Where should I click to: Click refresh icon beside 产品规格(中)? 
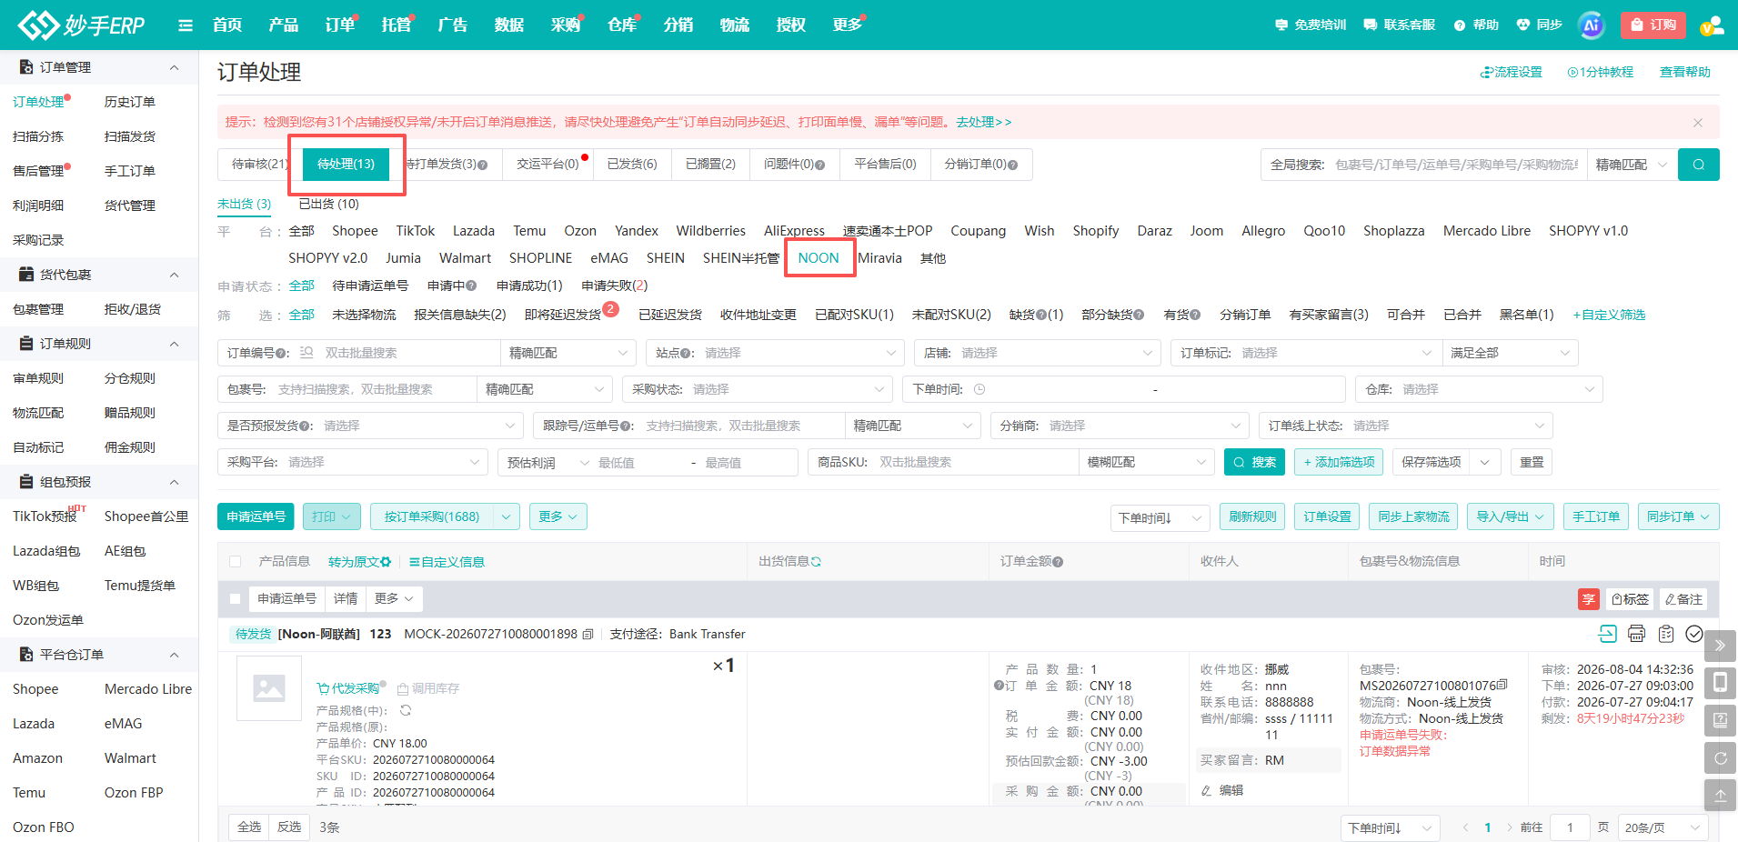(x=406, y=710)
